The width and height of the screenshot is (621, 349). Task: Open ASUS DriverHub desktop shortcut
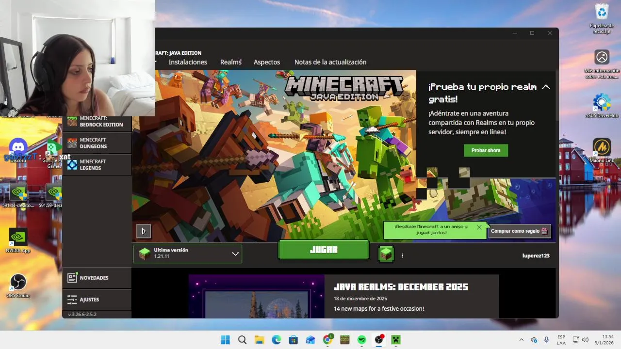coord(602,106)
